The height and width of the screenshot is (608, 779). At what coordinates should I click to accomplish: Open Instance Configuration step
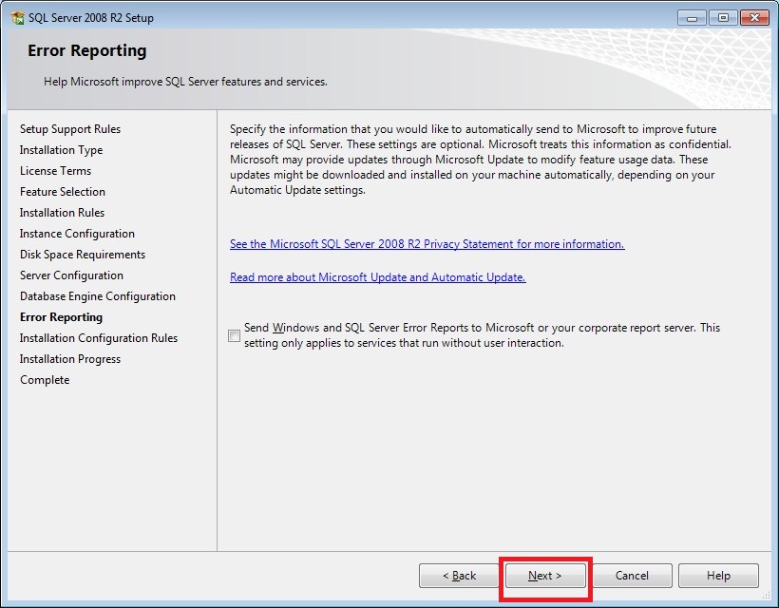77,234
